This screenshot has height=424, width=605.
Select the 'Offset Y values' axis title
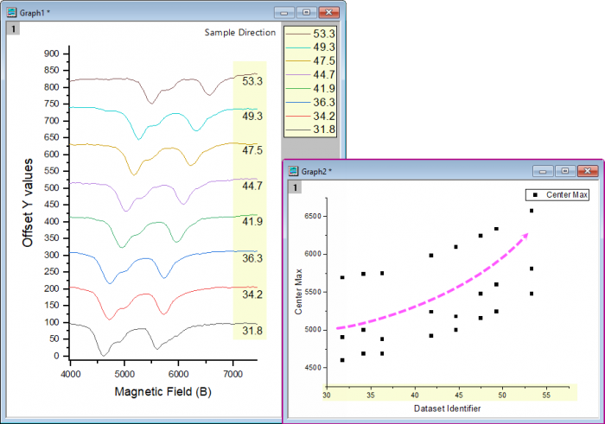tap(28, 203)
